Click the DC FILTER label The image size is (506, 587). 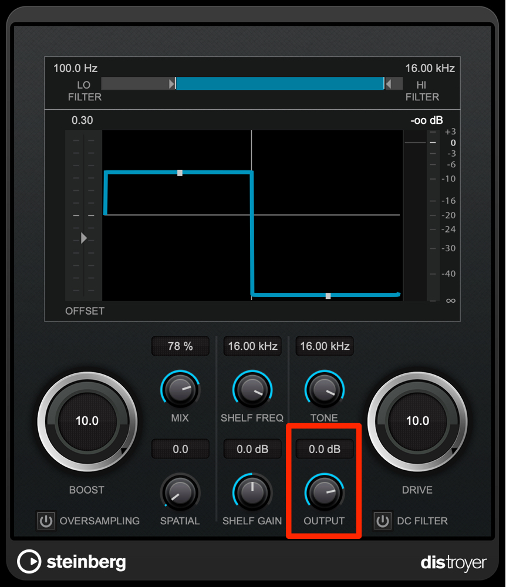(x=422, y=521)
